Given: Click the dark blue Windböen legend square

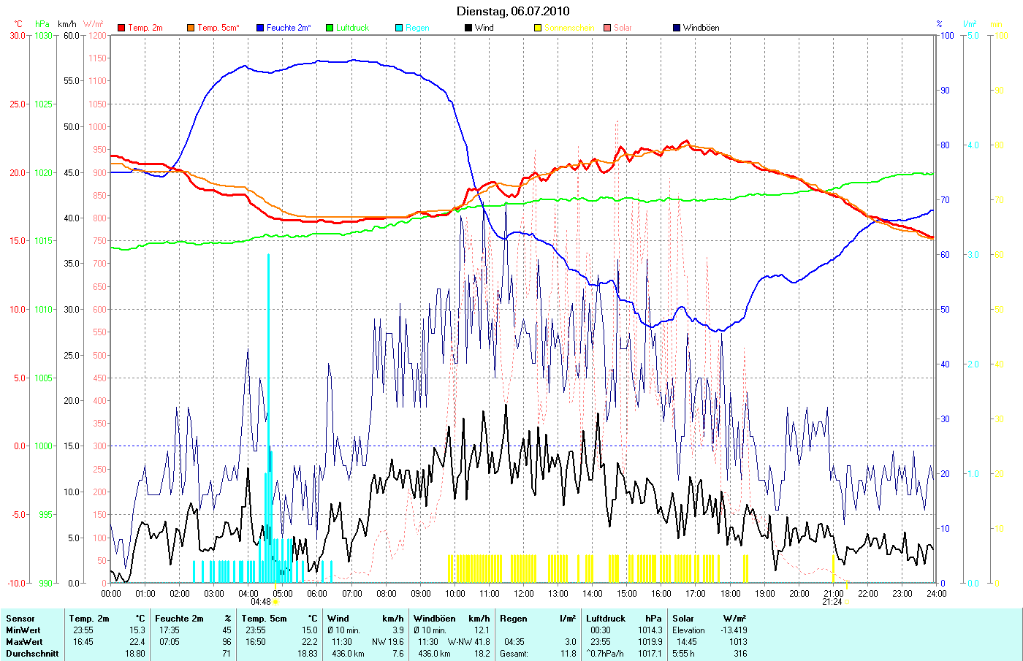Looking at the screenshot, I should pos(677,28).
